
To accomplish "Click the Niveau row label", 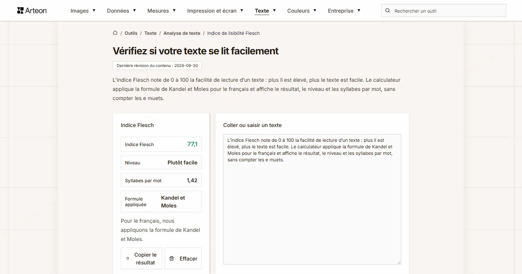I will pyautogui.click(x=133, y=163).
